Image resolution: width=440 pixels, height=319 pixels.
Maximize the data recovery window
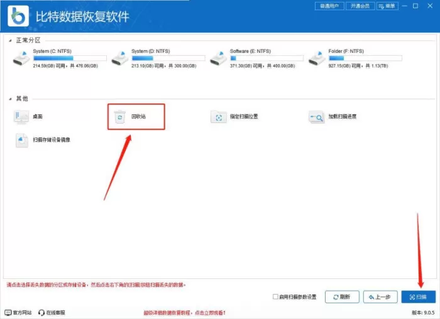(415, 6)
